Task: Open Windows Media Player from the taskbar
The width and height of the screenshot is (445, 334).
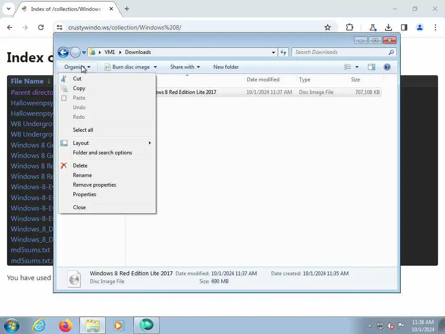Action: (x=119, y=325)
